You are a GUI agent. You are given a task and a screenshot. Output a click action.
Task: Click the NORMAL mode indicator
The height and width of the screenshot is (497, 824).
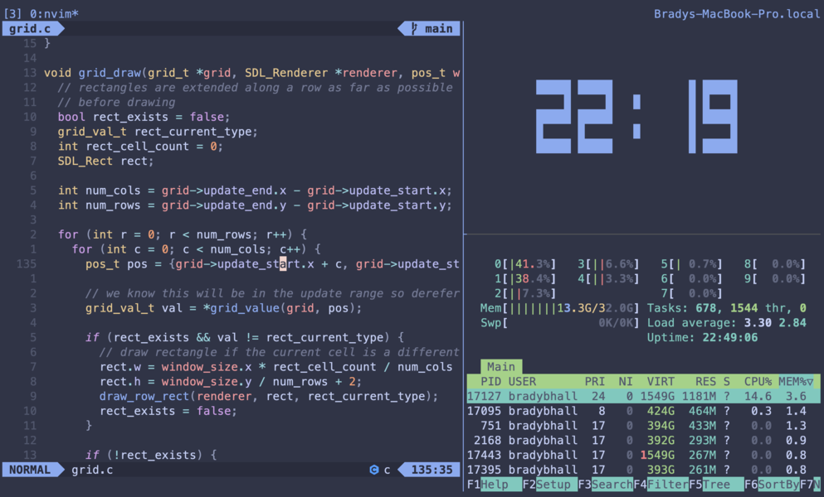point(31,470)
